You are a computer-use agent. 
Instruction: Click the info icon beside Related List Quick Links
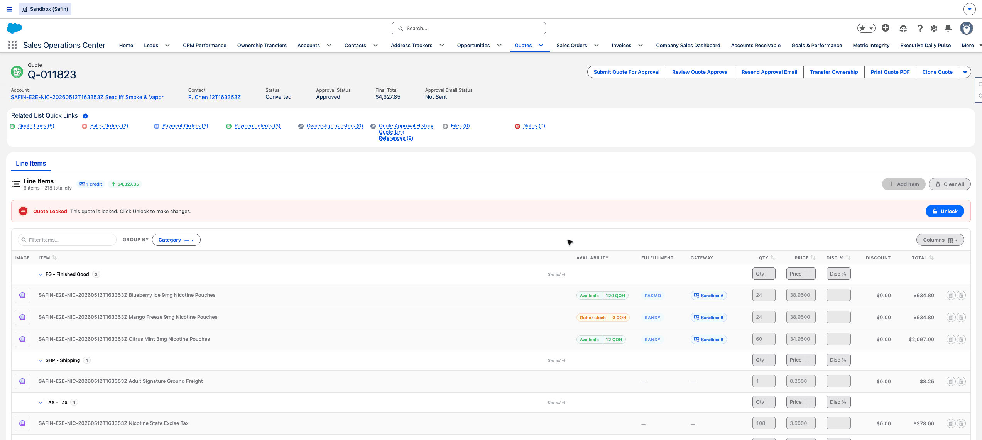[x=85, y=116]
